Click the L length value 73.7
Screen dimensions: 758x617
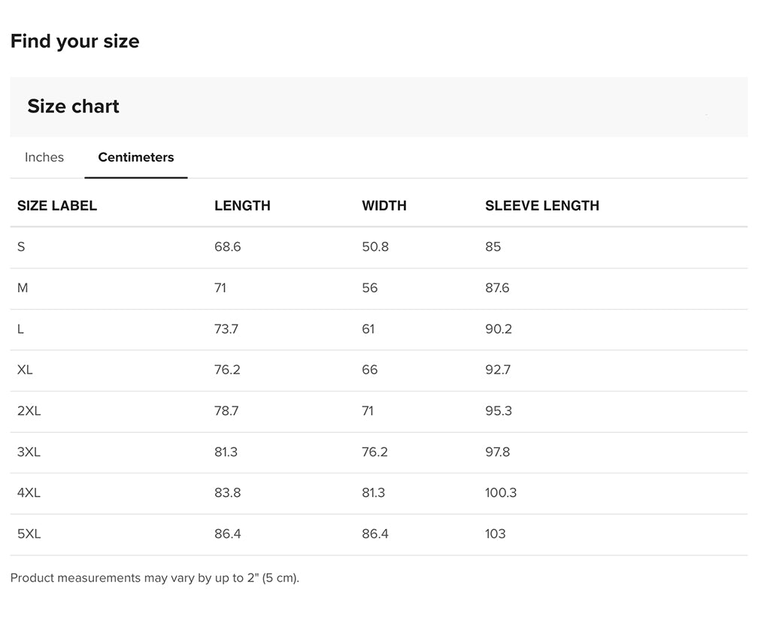pos(226,329)
